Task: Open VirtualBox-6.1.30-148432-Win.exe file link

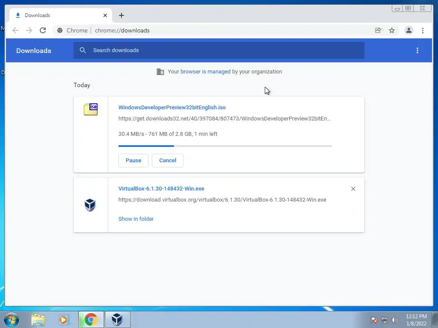Action: [x=161, y=188]
